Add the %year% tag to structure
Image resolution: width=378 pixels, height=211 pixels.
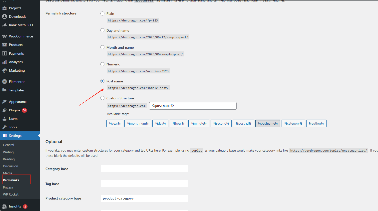(x=115, y=123)
